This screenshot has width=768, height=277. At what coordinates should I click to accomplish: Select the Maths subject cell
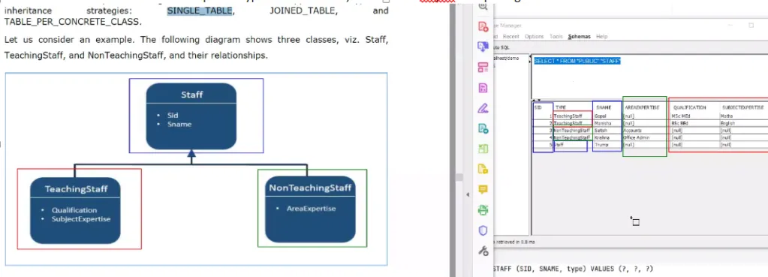click(x=727, y=116)
